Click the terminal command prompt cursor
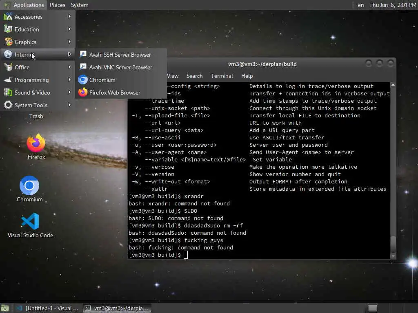The height and width of the screenshot is (313, 418). point(186,255)
